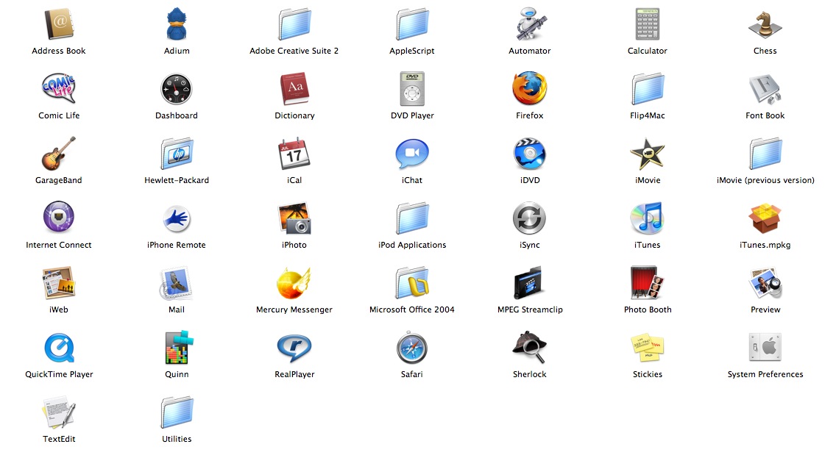Open the Font Book icon
Screen dimensions: 836x458
[x=765, y=89]
